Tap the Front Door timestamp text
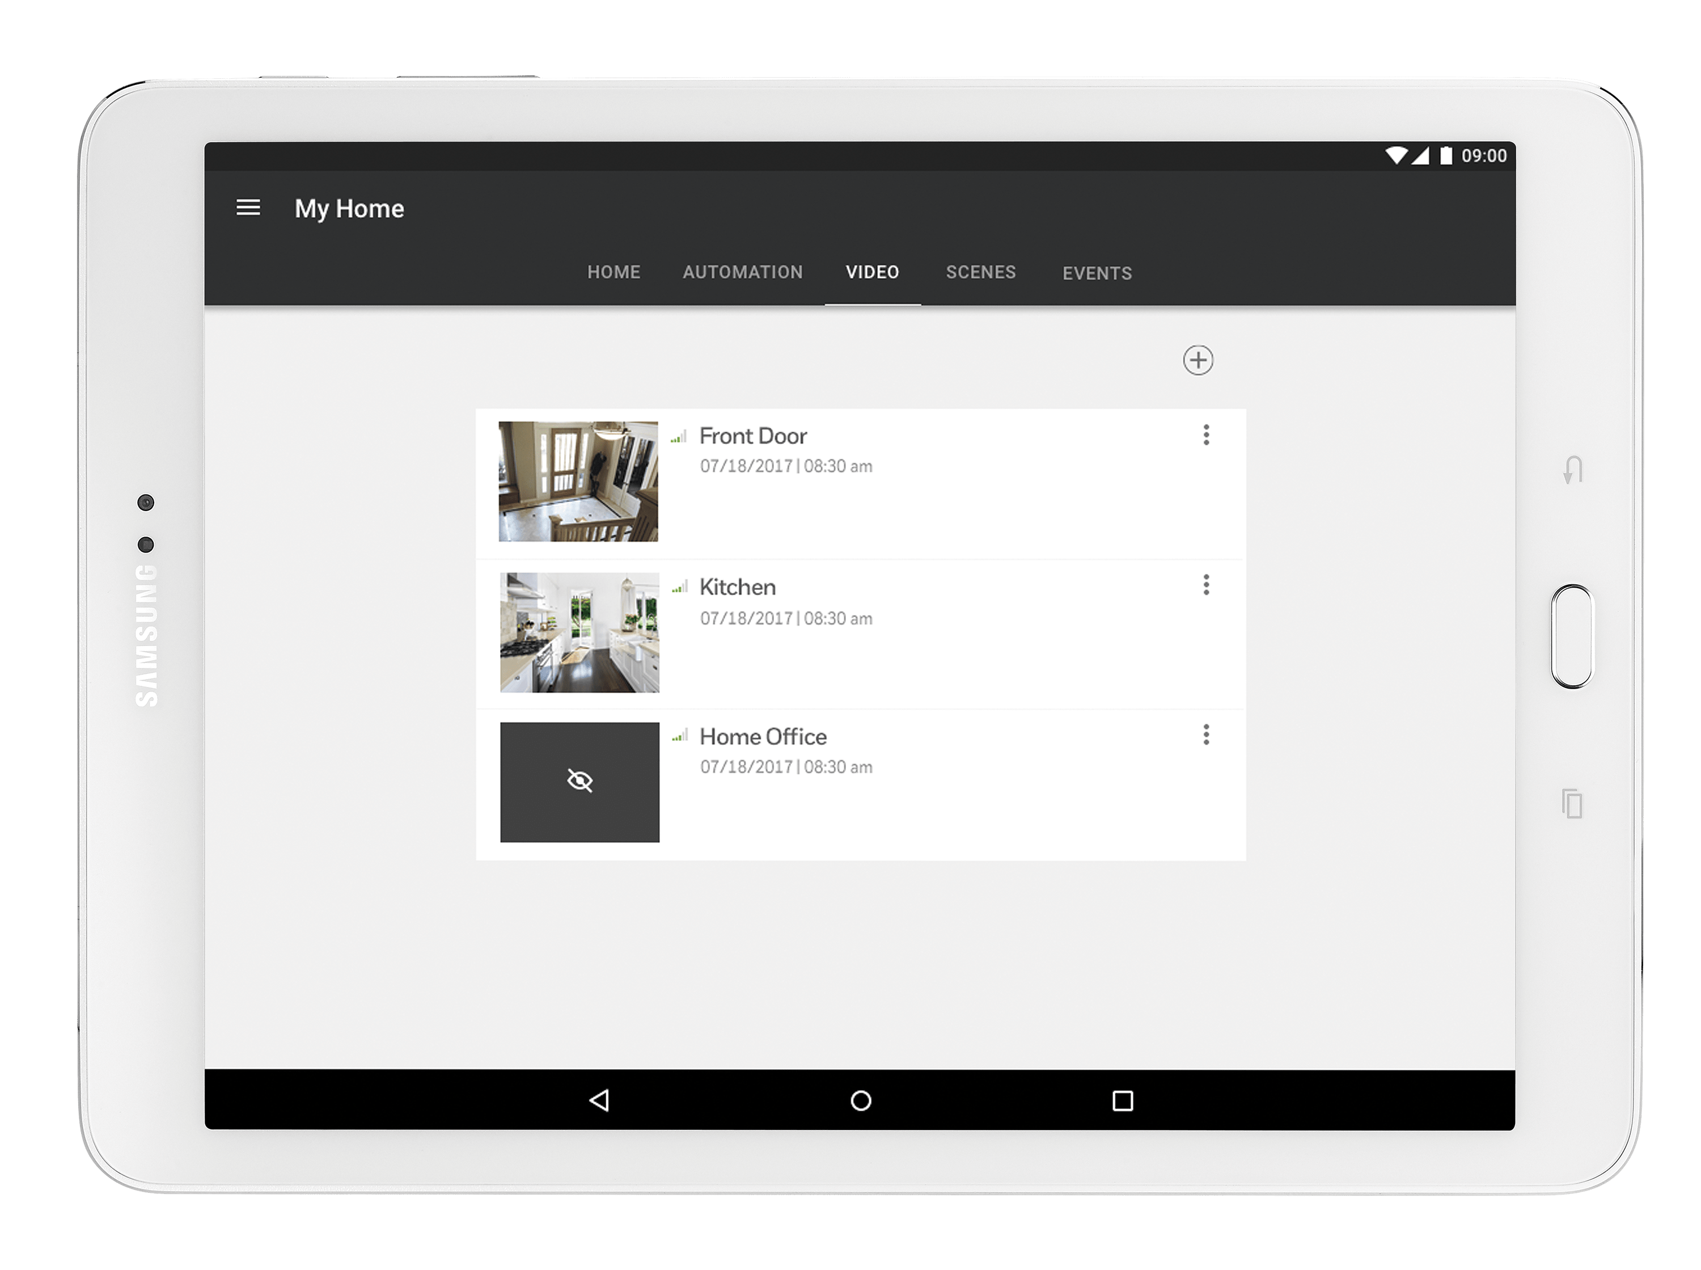The width and height of the screenshot is (1701, 1270). (785, 466)
